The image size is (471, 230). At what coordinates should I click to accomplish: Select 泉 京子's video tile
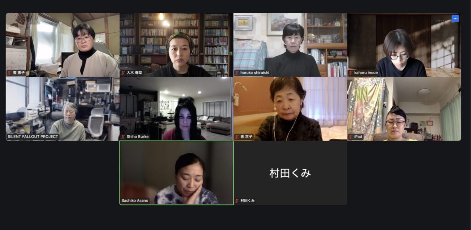click(290, 109)
